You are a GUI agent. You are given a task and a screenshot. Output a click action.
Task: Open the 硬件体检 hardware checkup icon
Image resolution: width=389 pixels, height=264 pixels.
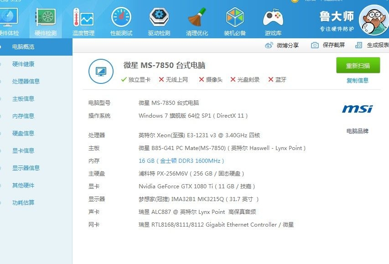pyautogui.click(x=9, y=17)
